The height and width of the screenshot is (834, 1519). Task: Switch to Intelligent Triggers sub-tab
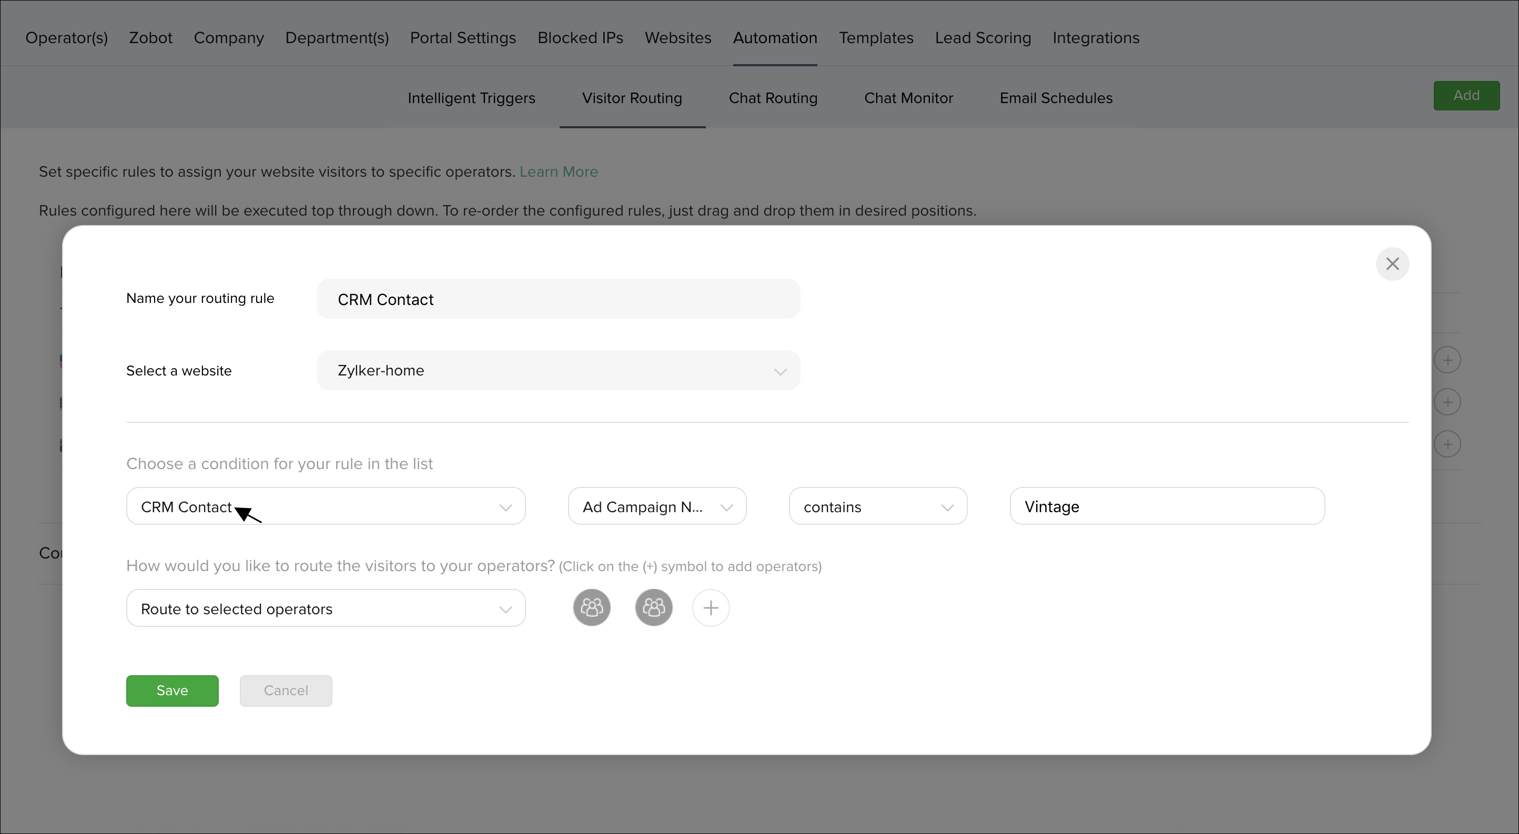471,98
